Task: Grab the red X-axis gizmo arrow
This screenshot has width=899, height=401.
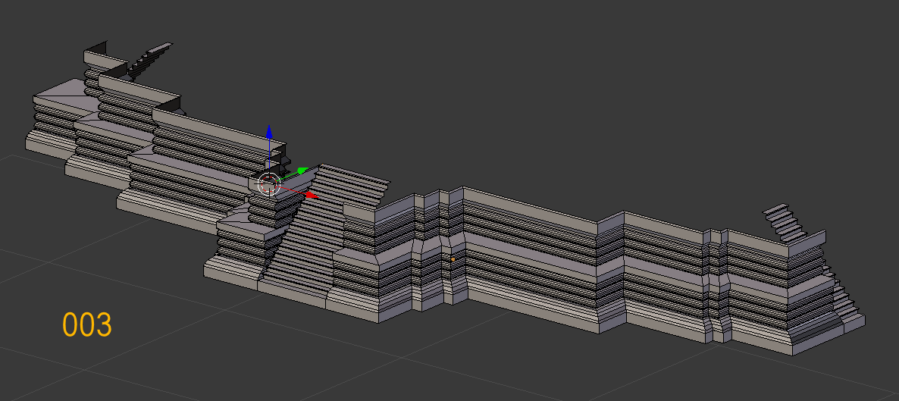Action: [x=312, y=196]
